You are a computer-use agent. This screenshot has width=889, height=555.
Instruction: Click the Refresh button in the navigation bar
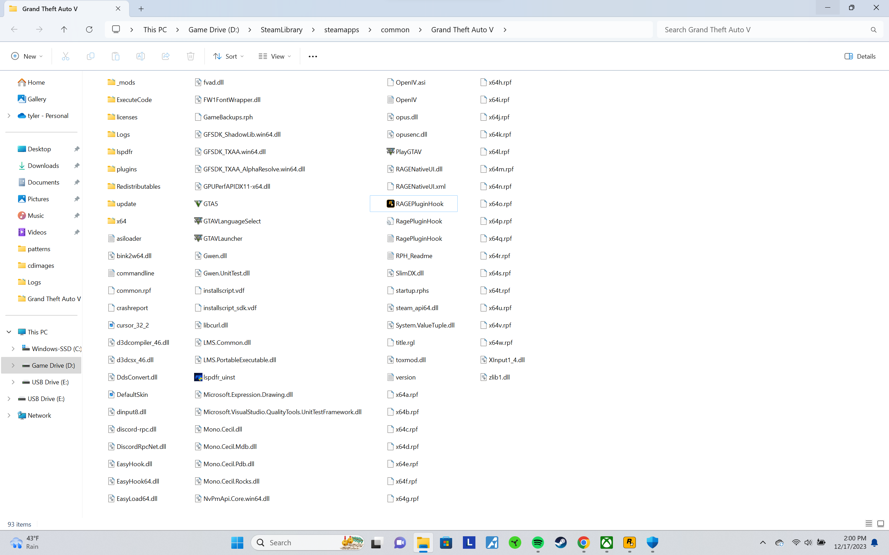point(89,29)
